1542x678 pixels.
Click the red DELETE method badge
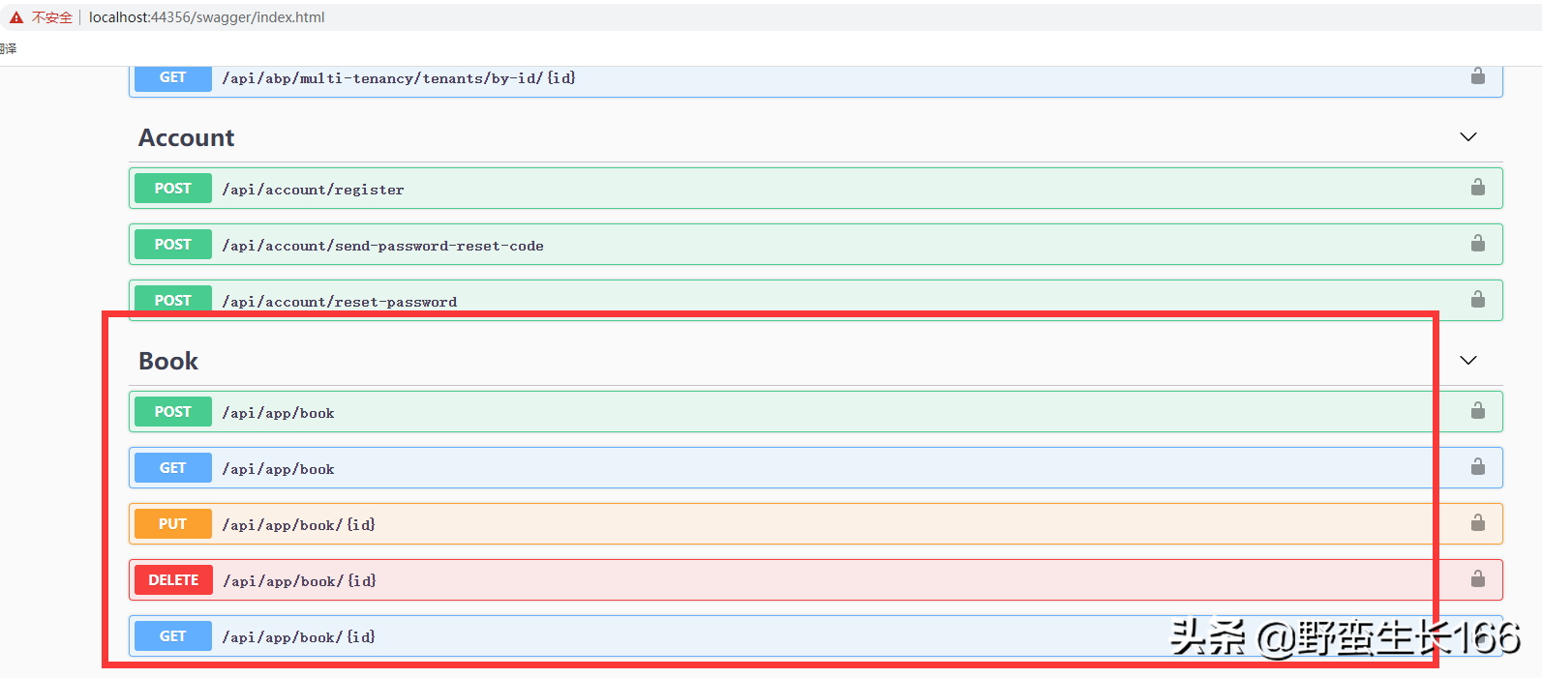coord(173,580)
